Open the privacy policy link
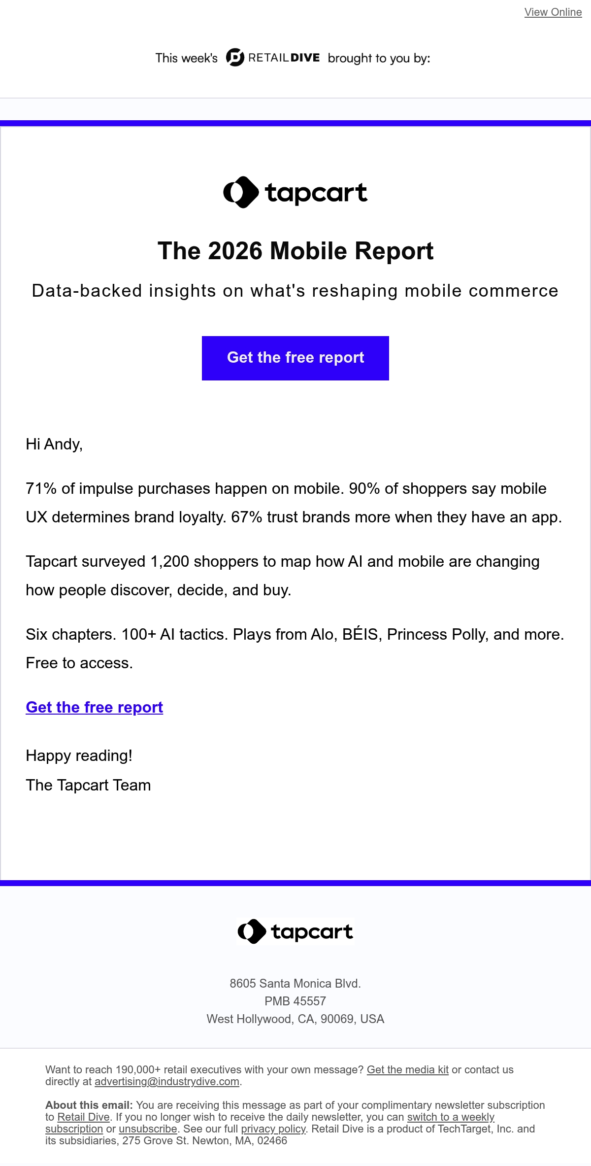Image resolution: width=591 pixels, height=1166 pixels. point(273,1129)
